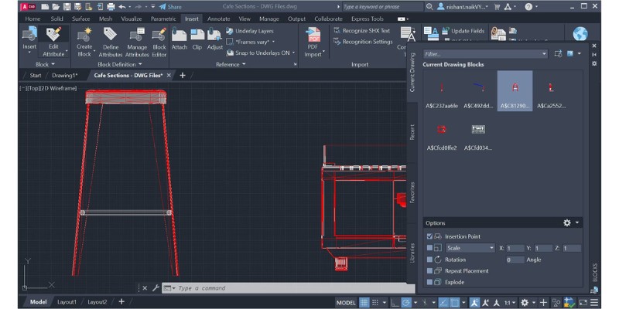Select the A$Cfd034 block thumbnail
619x309 pixels.
coord(478,134)
